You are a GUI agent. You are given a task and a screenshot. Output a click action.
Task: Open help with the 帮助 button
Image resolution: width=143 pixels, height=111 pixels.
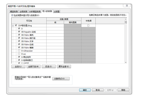point(123,90)
